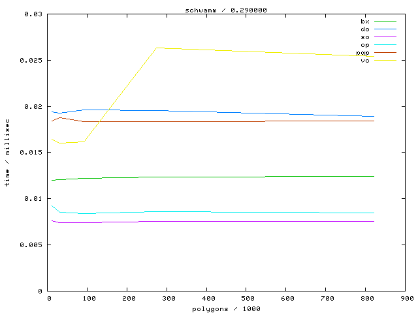Click the y-axis tick label 0.025
The image size is (418, 313).
coord(33,60)
